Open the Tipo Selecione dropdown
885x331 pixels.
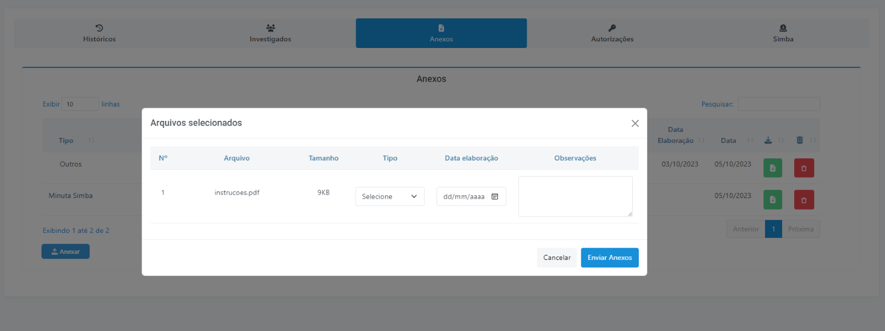pyautogui.click(x=390, y=196)
